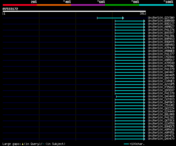Image resolution: width=176 pixels, height=146 pixels.
Task: Select the UniRef100_Q40470 text
Action: [161, 139]
